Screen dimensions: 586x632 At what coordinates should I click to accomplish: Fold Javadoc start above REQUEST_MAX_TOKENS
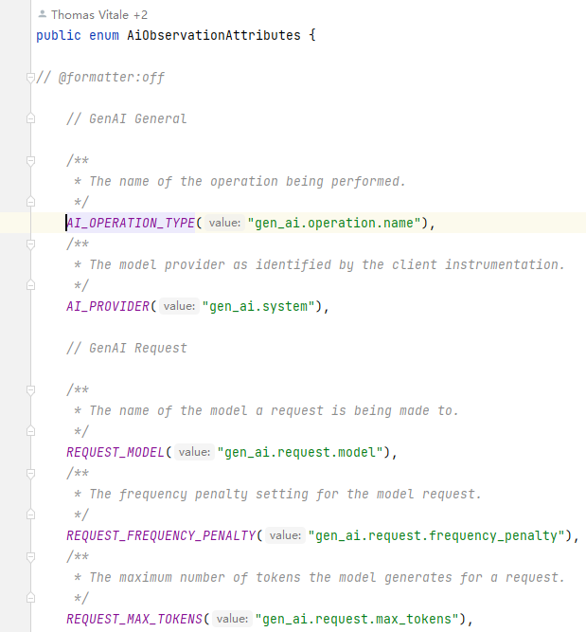[30, 556]
